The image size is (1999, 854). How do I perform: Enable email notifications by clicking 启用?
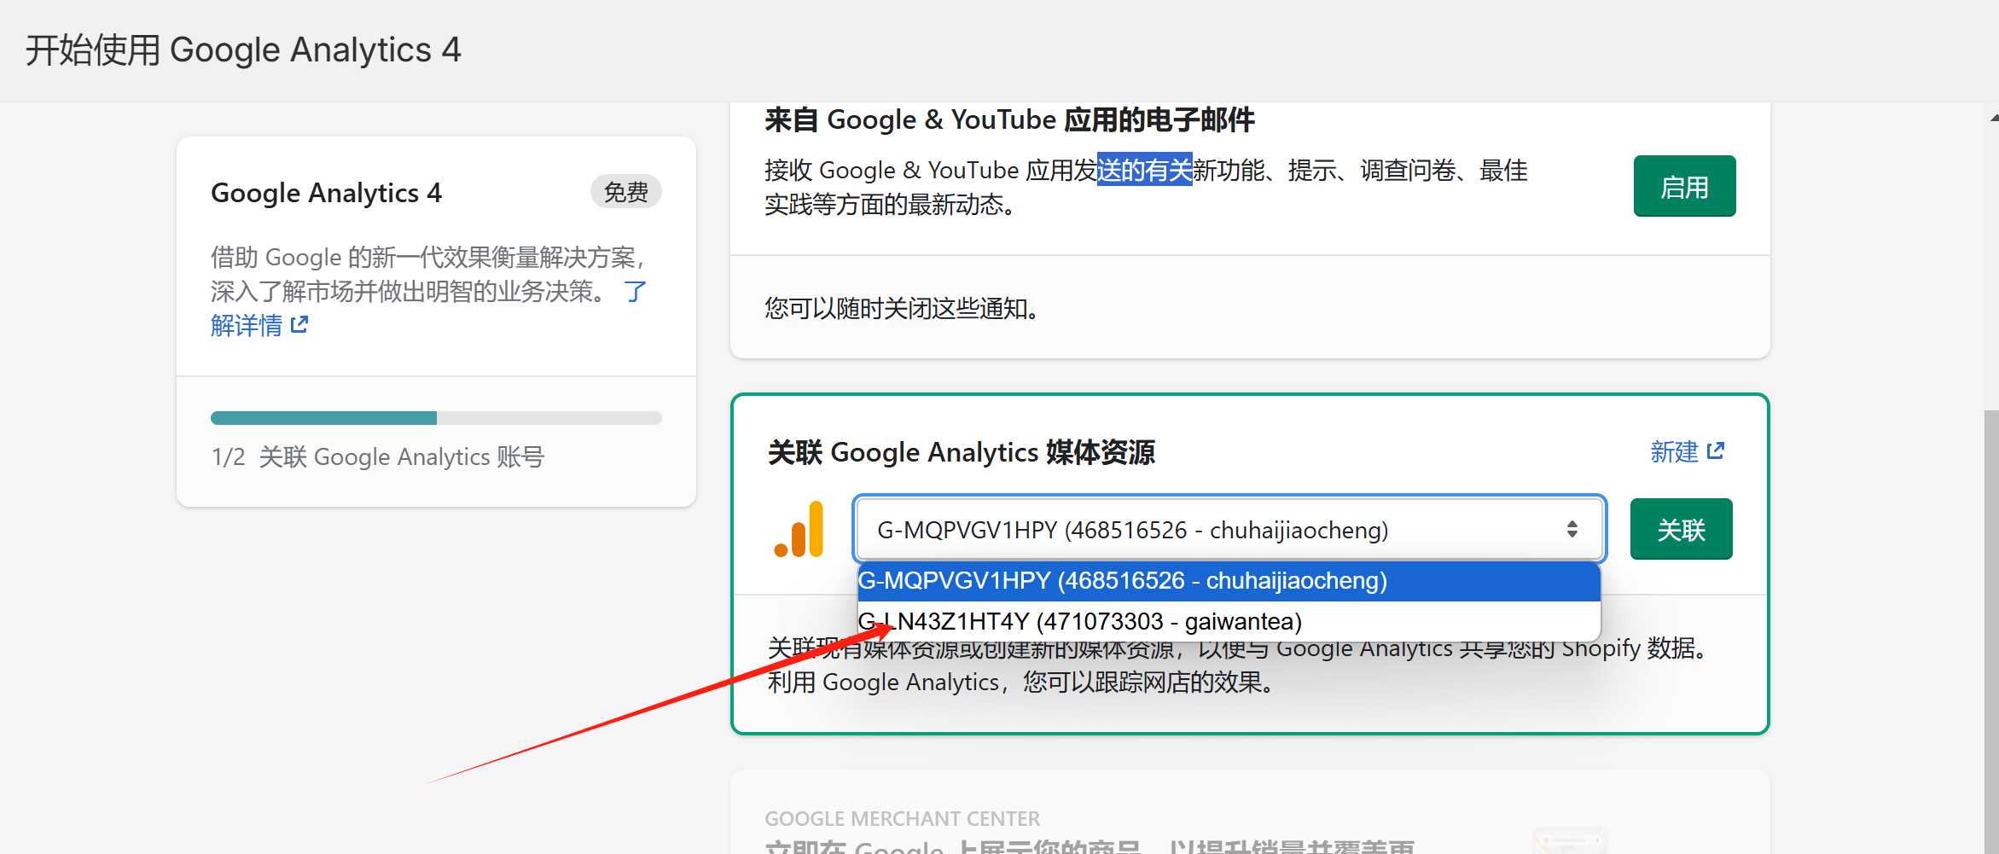pyautogui.click(x=1683, y=185)
